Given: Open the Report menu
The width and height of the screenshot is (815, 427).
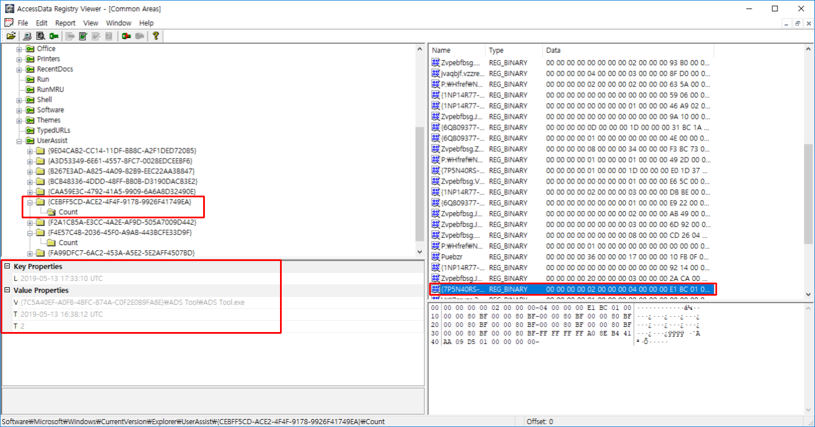Looking at the screenshot, I should [x=65, y=23].
